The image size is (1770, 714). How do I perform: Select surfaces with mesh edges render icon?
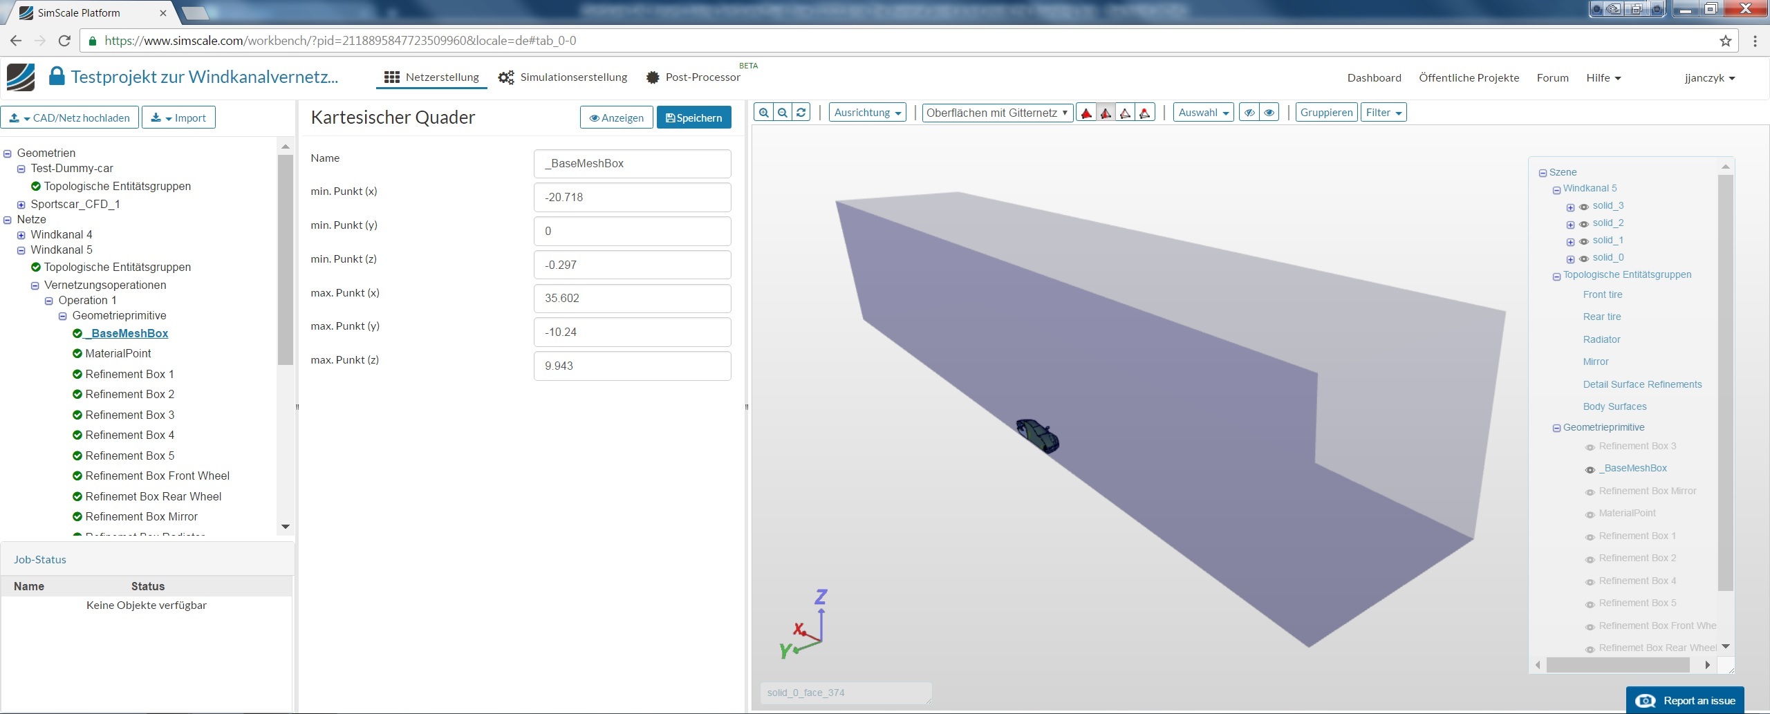click(x=1106, y=113)
